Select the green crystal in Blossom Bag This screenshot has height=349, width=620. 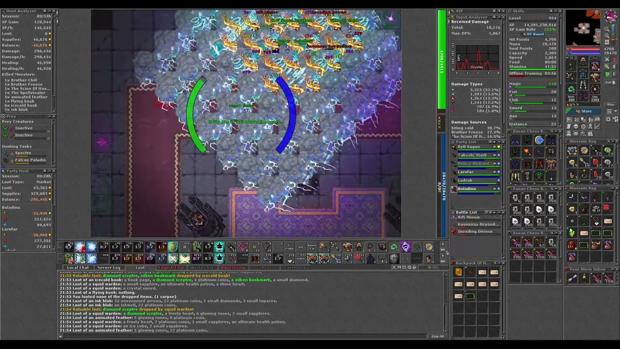[572, 233]
